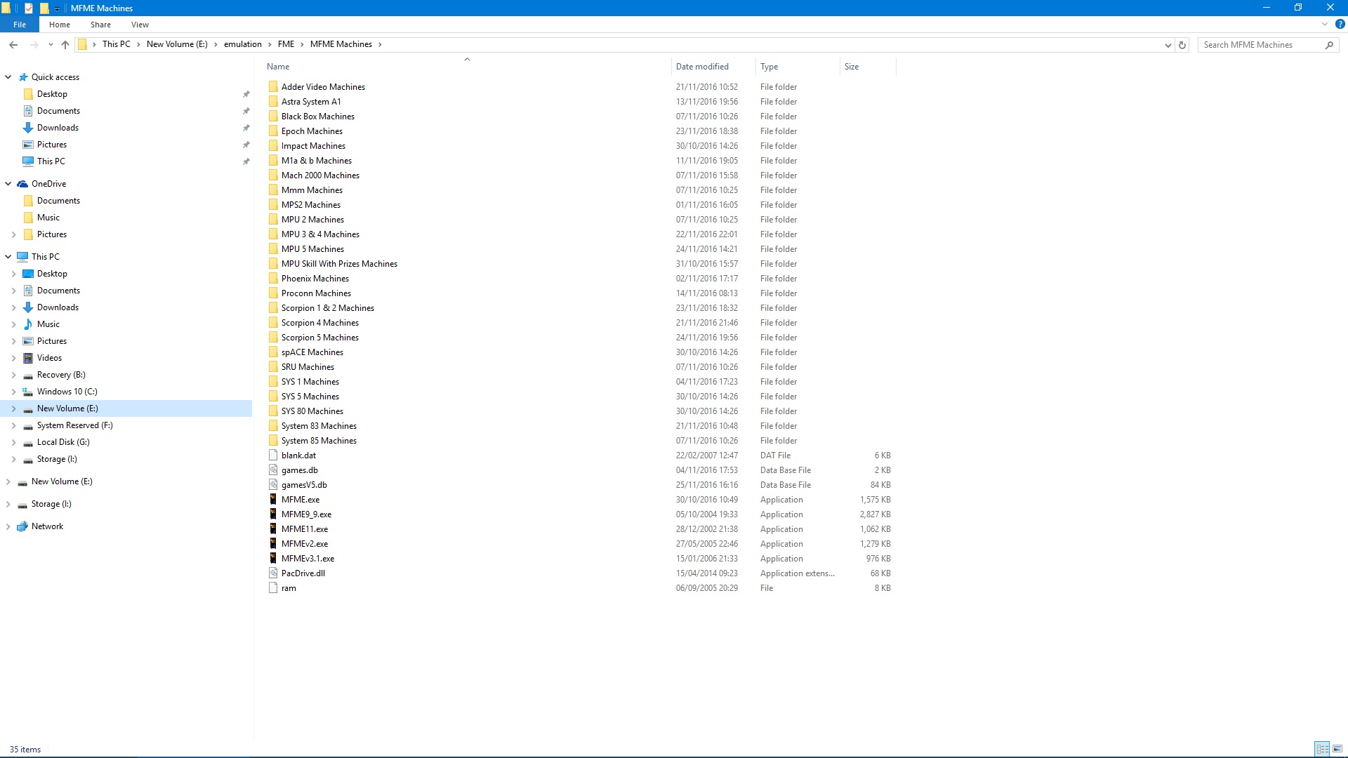Open the recent locations dropdown arrow
This screenshot has width=1348, height=758.
(51, 44)
